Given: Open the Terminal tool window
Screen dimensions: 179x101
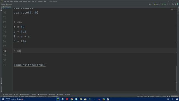Looking at the screenshot, I should click(60, 95).
